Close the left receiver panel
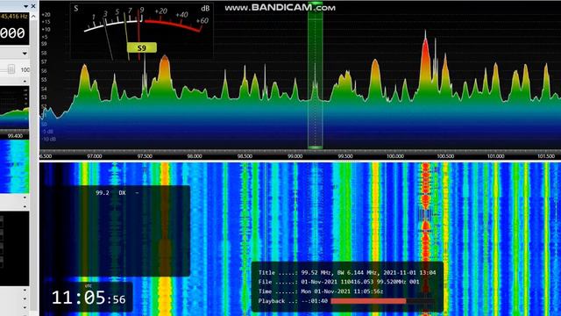 33,6
